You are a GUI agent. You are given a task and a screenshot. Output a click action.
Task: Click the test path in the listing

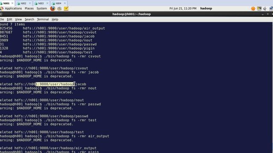click(58, 52)
